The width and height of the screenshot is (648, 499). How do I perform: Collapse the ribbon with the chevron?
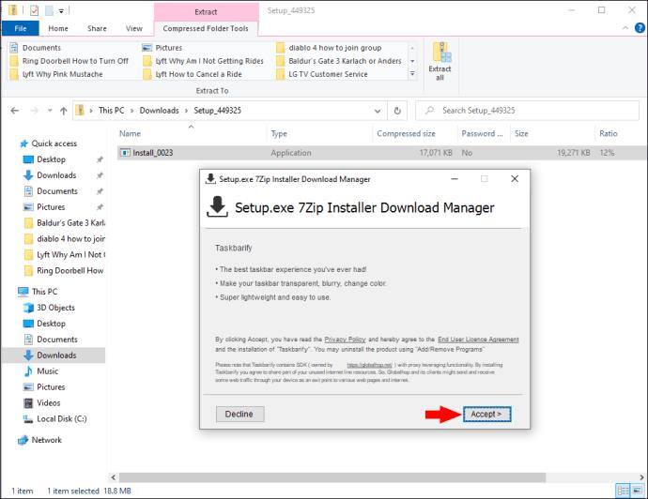pyautogui.click(x=625, y=28)
